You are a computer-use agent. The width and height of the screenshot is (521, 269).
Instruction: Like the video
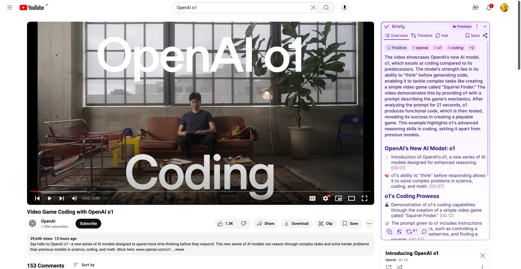(x=226, y=223)
